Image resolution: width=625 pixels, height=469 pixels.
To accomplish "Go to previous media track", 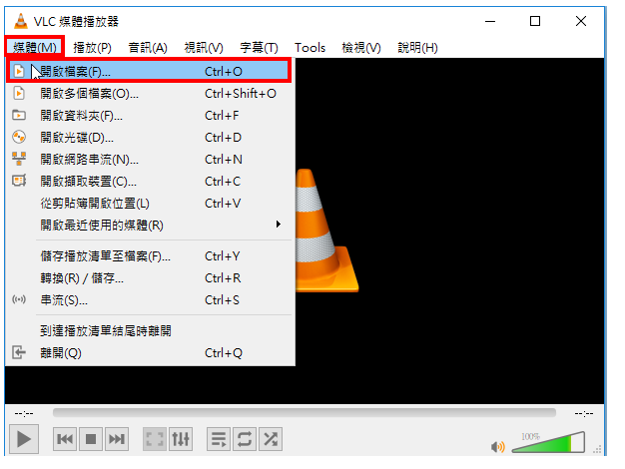I will pos(65,439).
